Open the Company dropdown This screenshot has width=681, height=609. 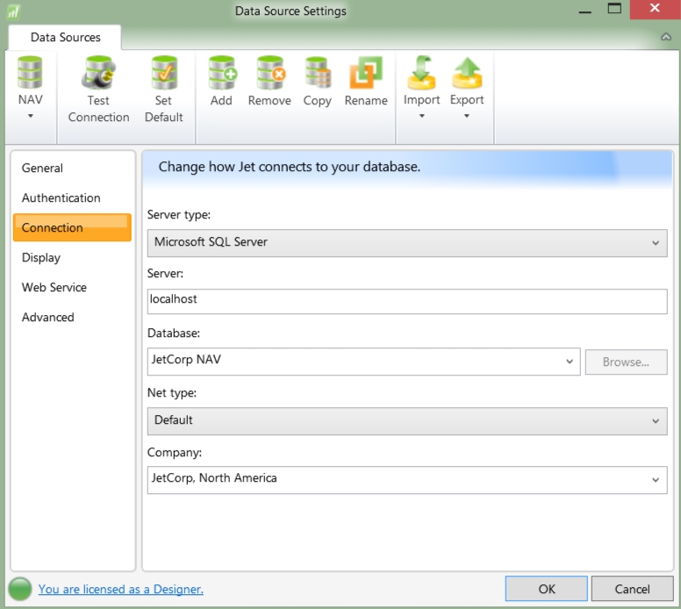tap(407, 480)
